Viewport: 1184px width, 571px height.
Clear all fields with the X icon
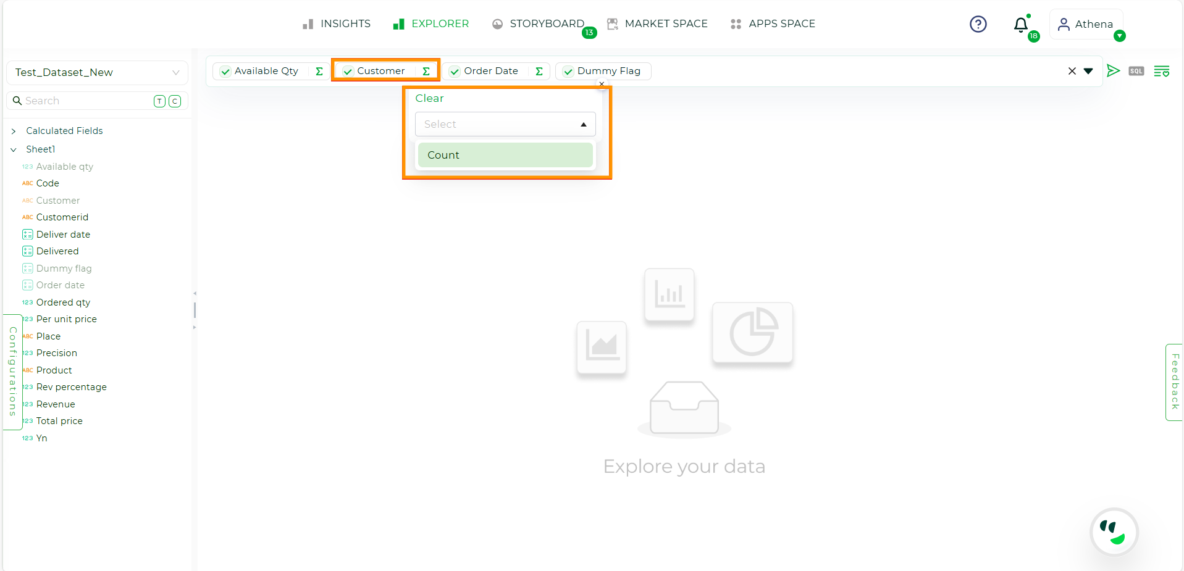click(1072, 71)
